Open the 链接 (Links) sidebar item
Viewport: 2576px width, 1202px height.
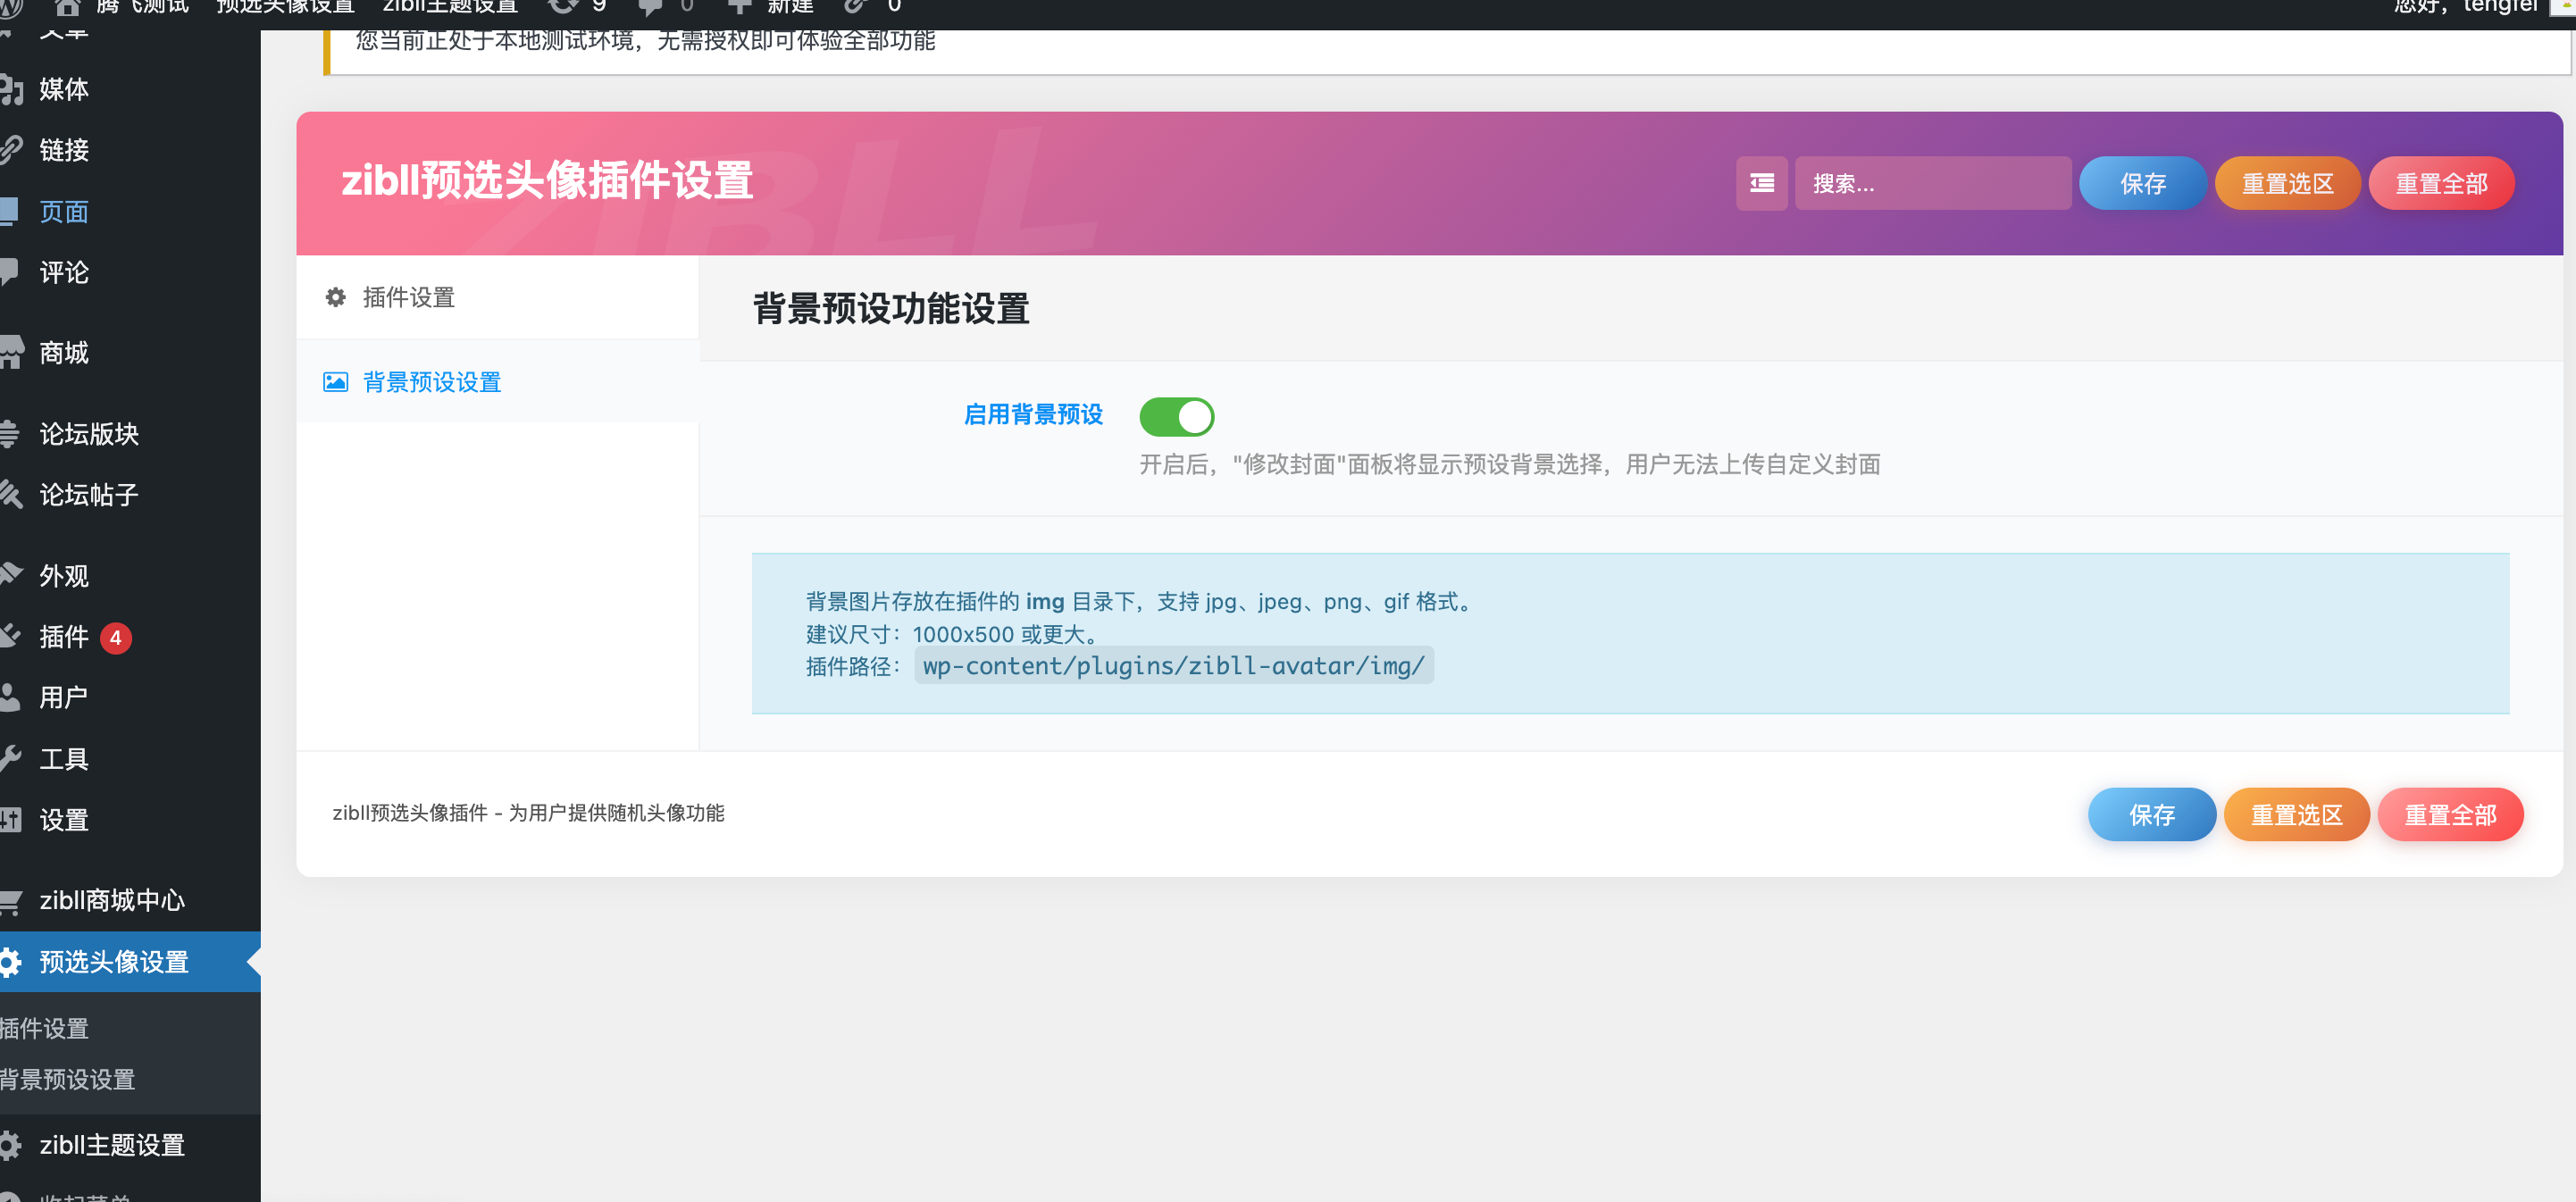point(63,150)
